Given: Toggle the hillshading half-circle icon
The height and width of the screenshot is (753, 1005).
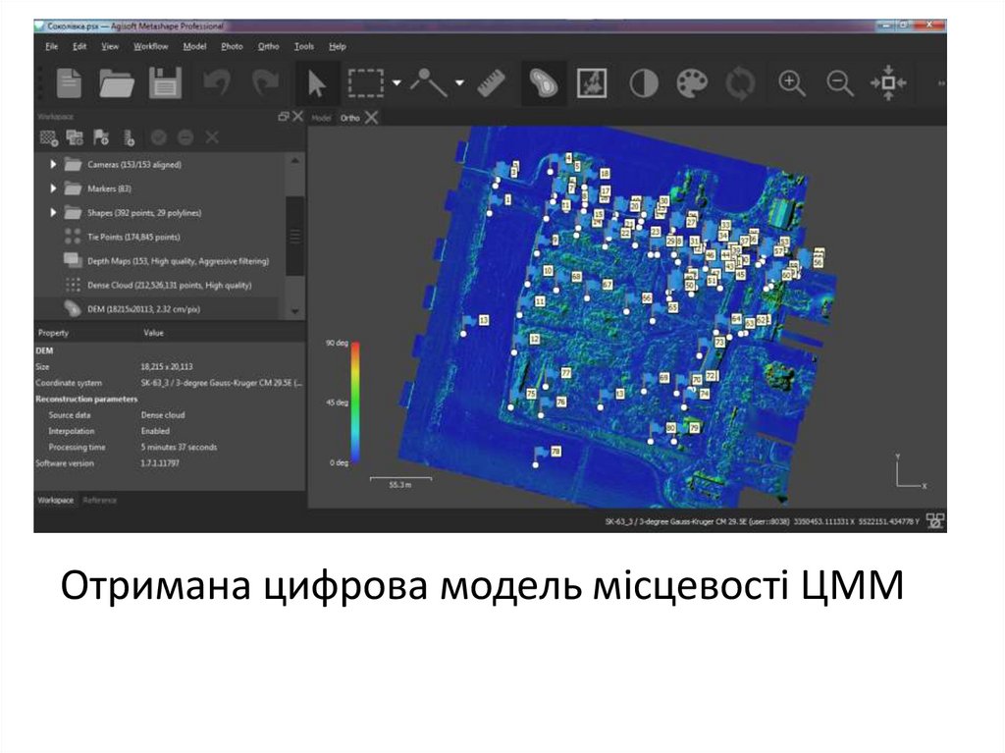Looking at the screenshot, I should pyautogui.click(x=644, y=83).
